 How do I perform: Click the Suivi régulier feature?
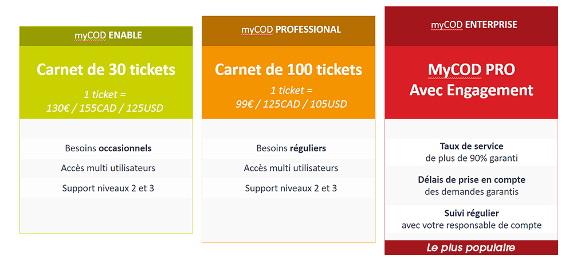(x=472, y=219)
